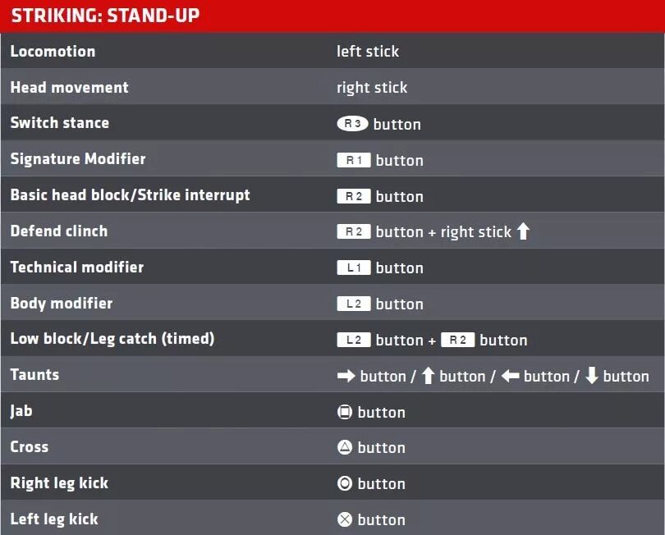The width and height of the screenshot is (665, 535).
Task: Click the L2 icon in Body modifier row
Action: coord(354,304)
